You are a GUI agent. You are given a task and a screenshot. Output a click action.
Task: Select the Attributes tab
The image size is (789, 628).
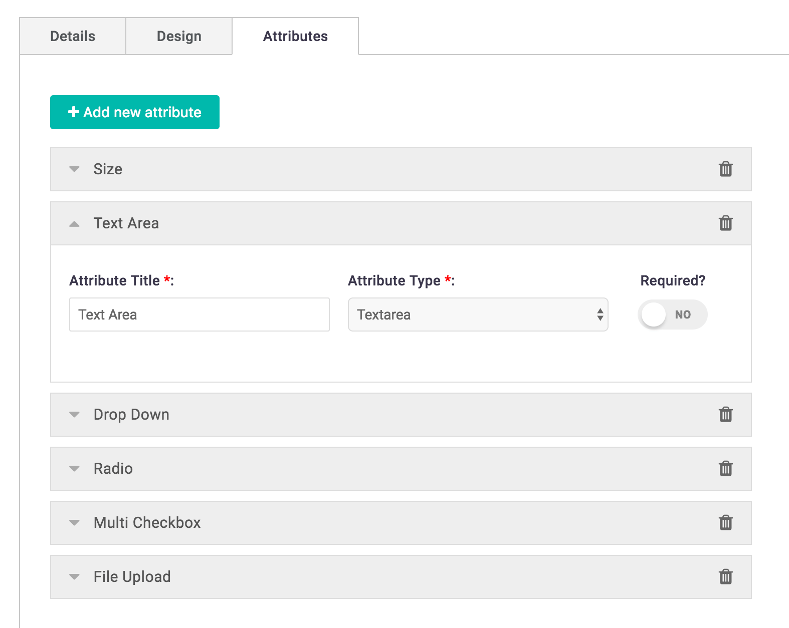coord(295,36)
